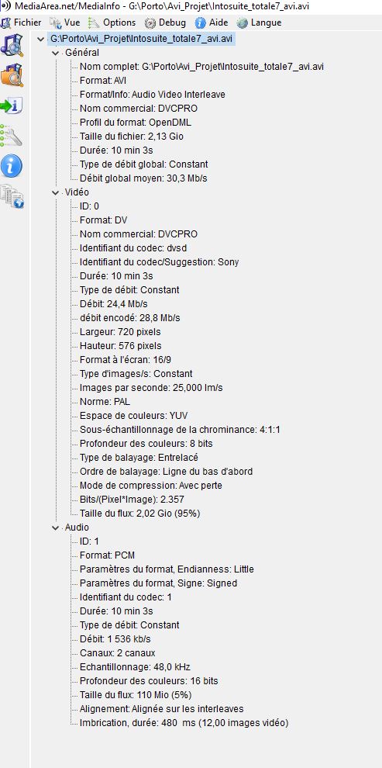The image size is (382, 768).
Task: Click the website documents globe icon
Action: (x=12, y=196)
